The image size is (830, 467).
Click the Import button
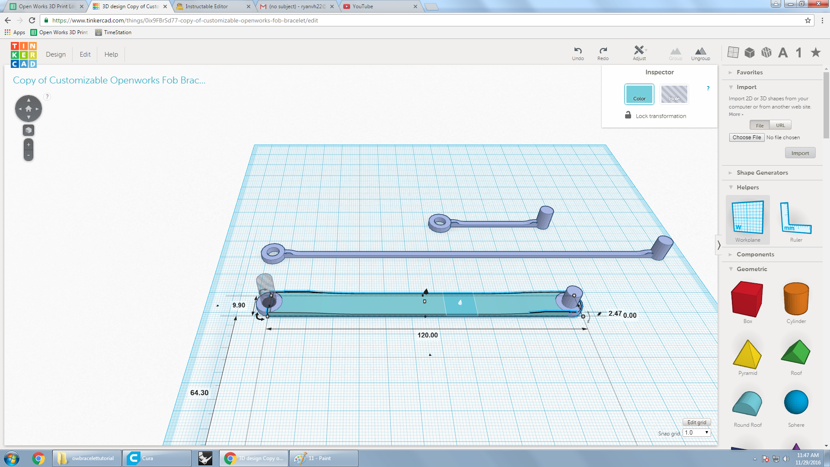800,153
